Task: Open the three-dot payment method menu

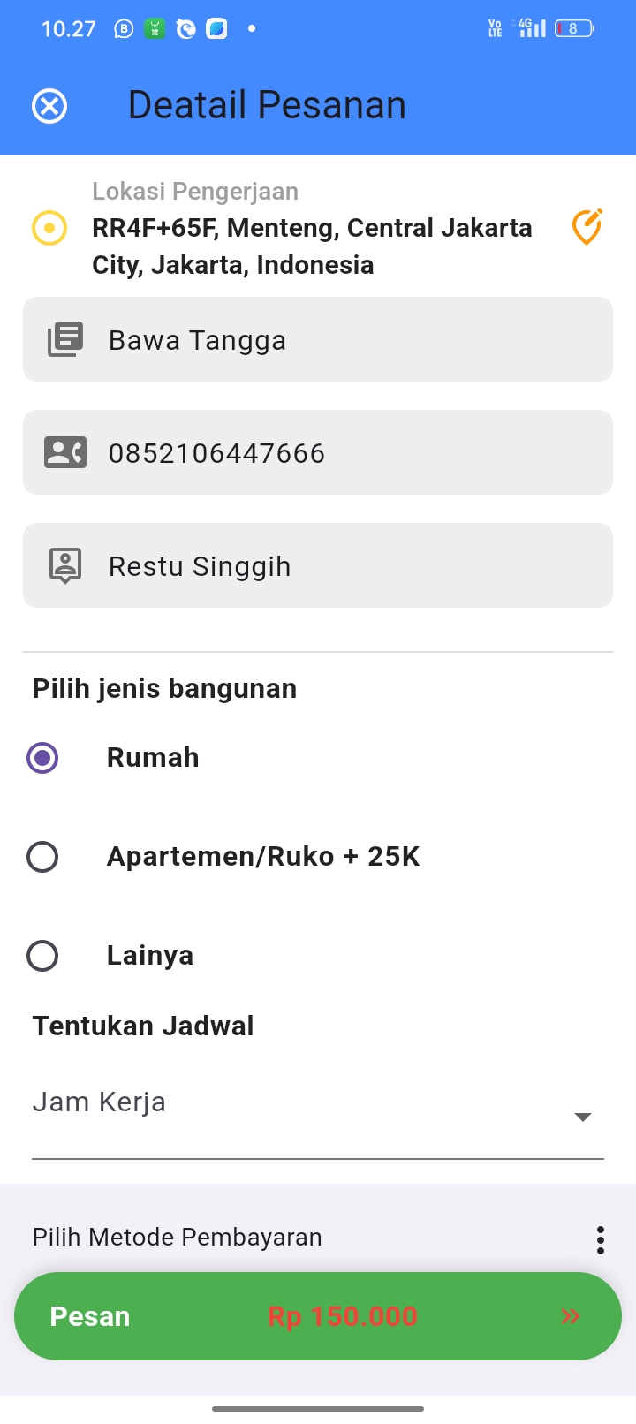Action: (x=601, y=1240)
